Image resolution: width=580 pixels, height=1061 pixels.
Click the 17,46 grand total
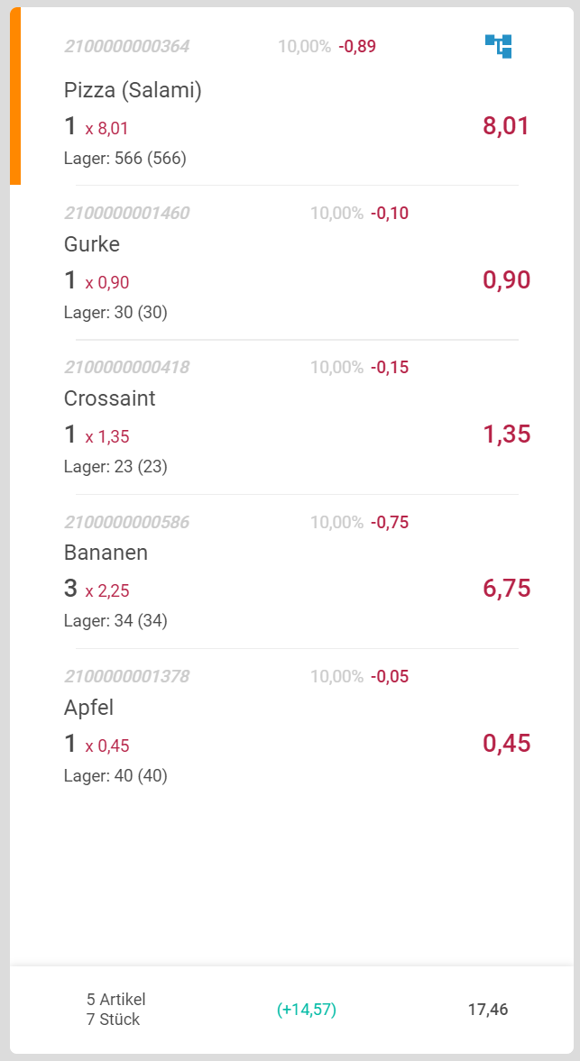[488, 1010]
